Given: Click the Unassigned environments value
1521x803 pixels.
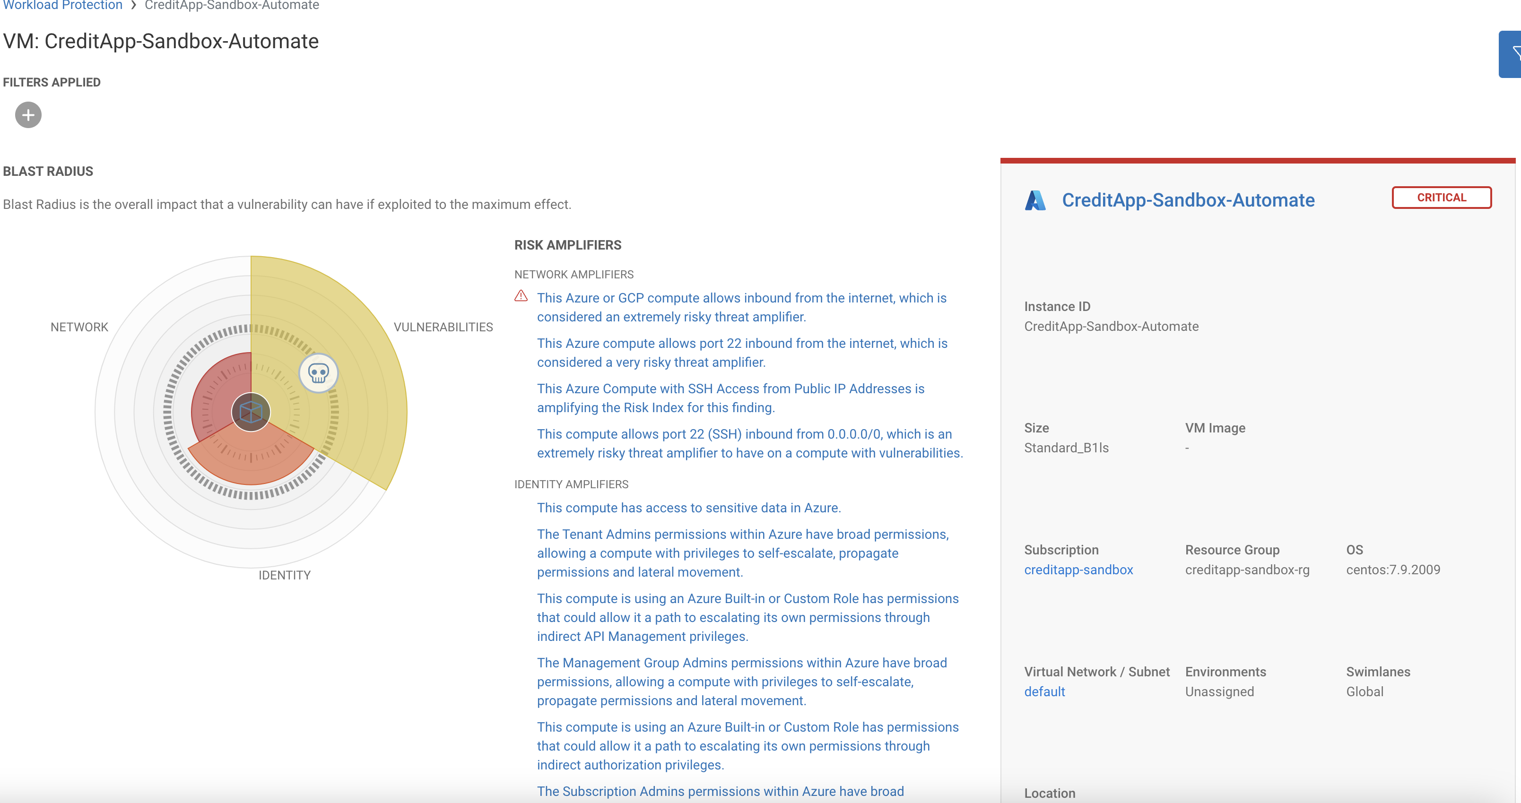Looking at the screenshot, I should pos(1219,691).
